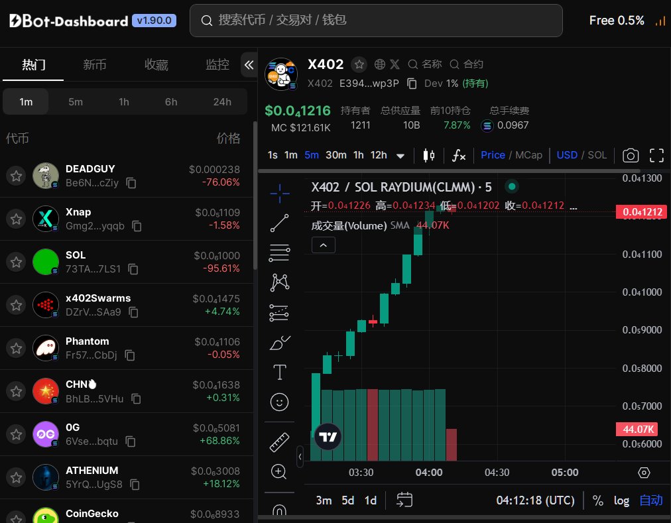671x523 pixels.
Task: Take a chart snapshot with the camera icon
Action: coord(631,155)
